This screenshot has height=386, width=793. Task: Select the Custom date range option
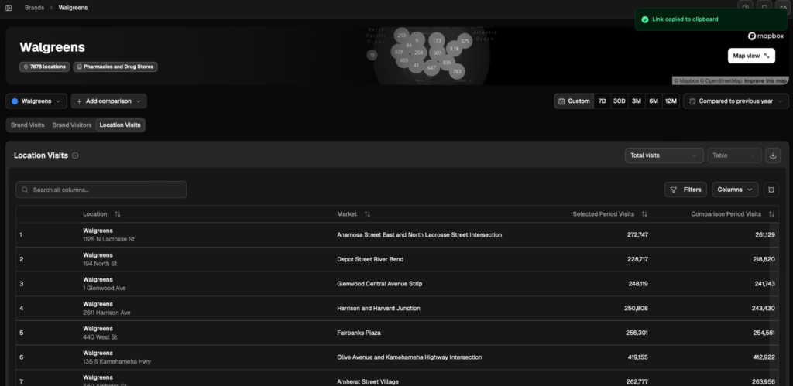tap(574, 101)
